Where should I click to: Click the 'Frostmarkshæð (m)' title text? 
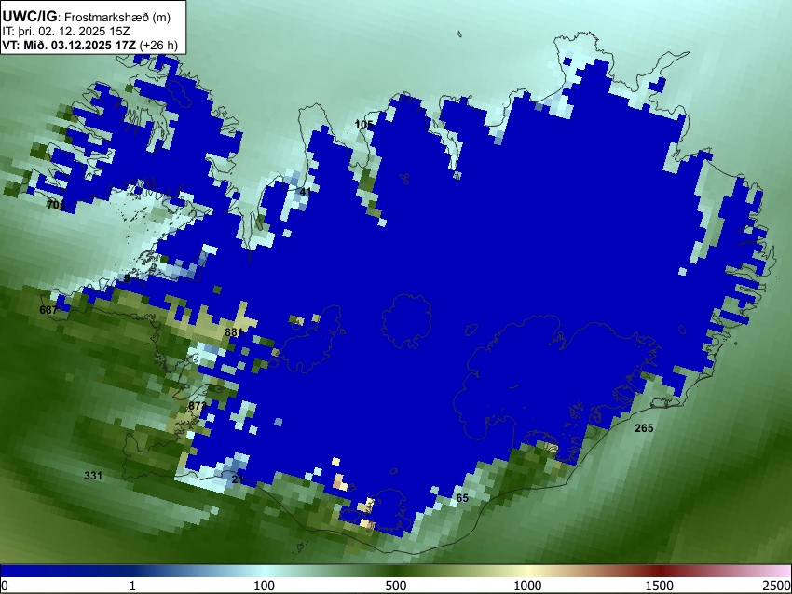tap(117, 17)
